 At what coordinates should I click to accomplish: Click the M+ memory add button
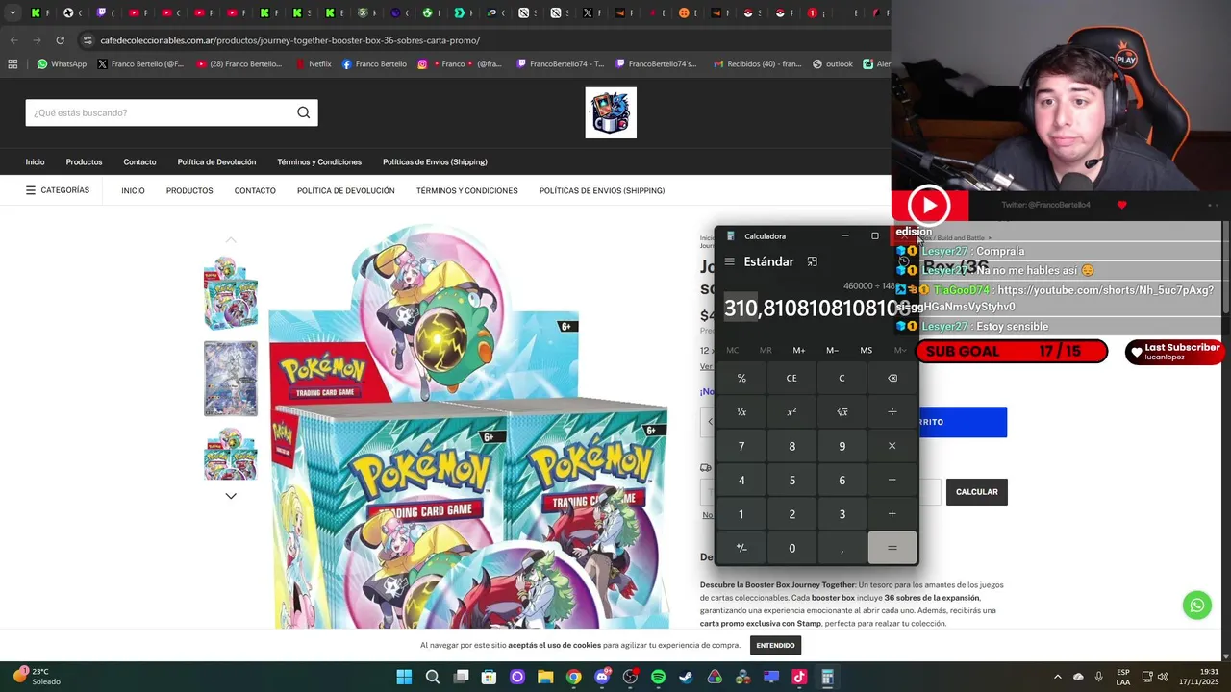point(798,350)
